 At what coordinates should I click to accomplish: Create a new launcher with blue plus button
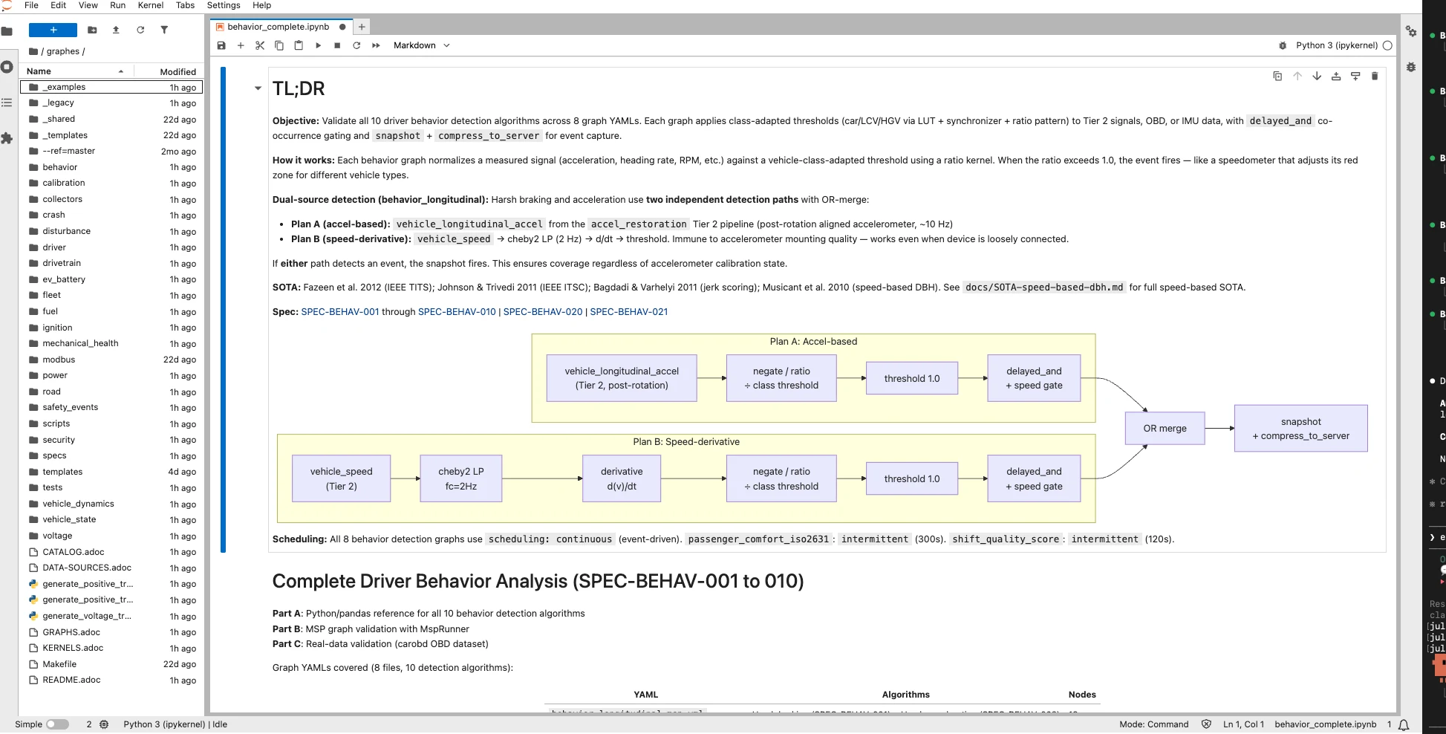pyautogui.click(x=53, y=30)
